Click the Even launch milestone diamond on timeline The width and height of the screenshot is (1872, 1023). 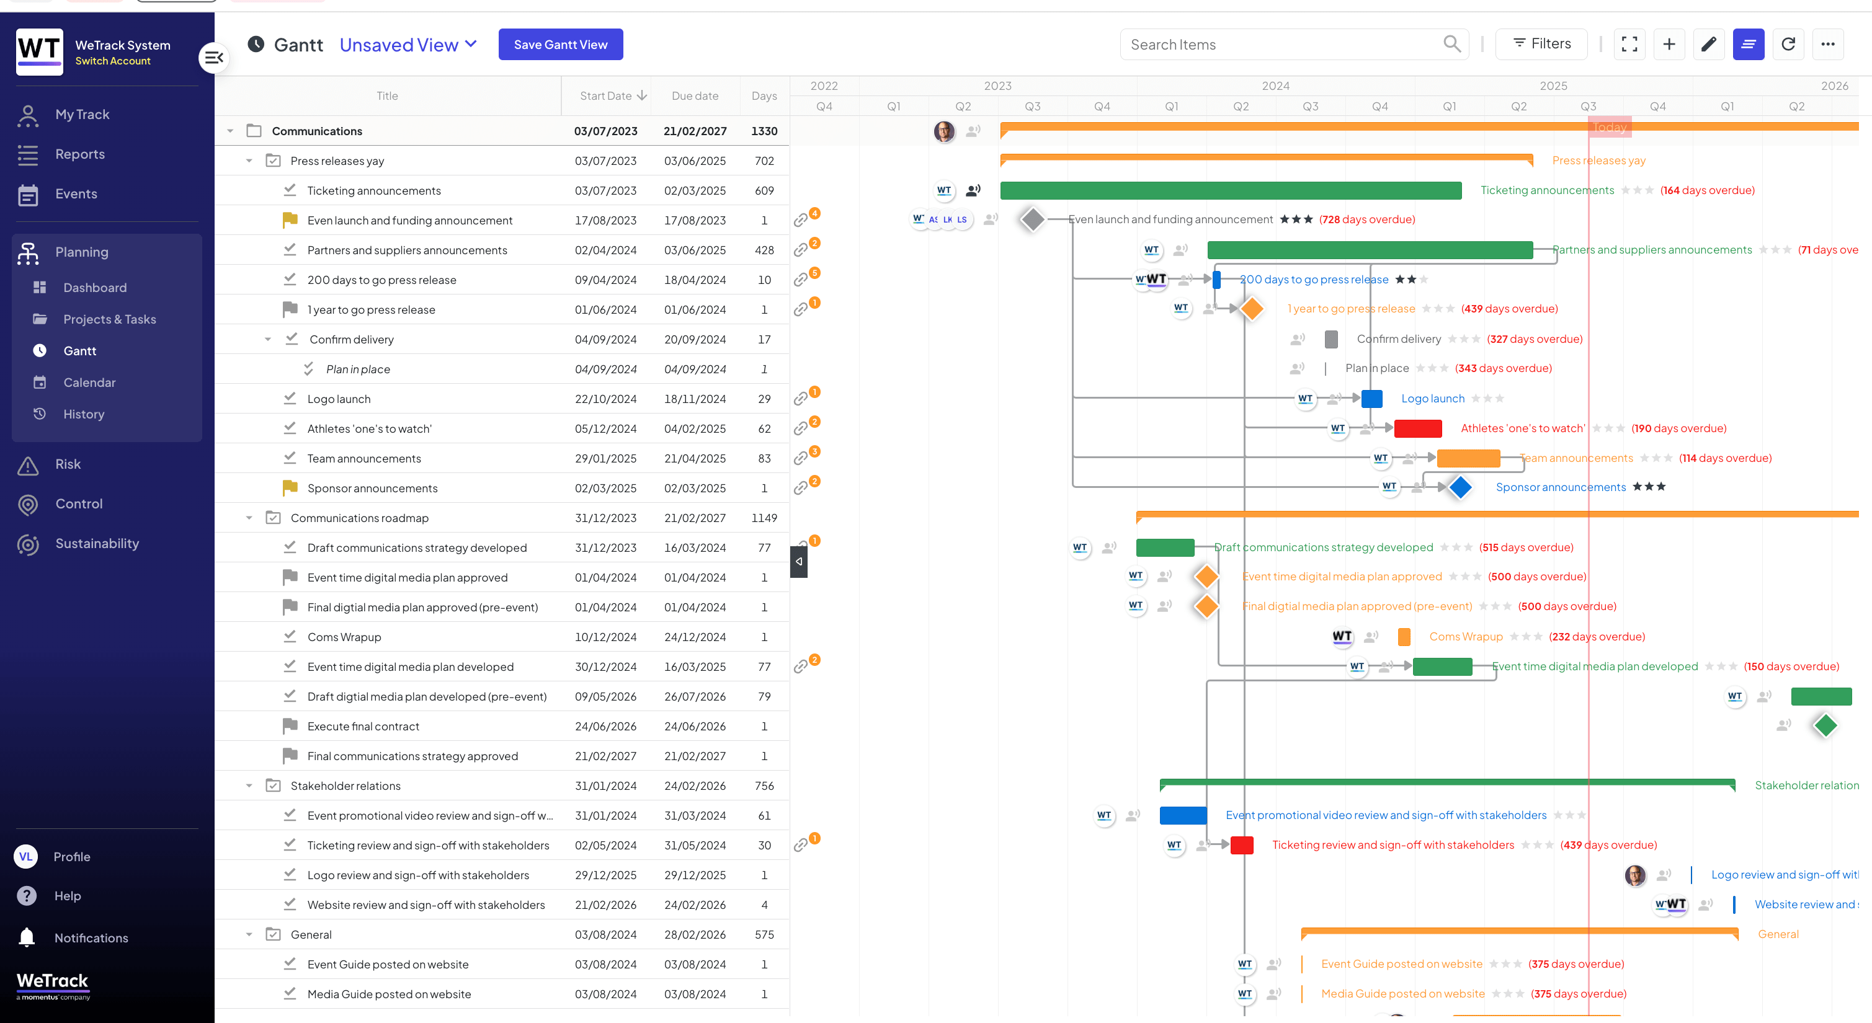[1032, 219]
